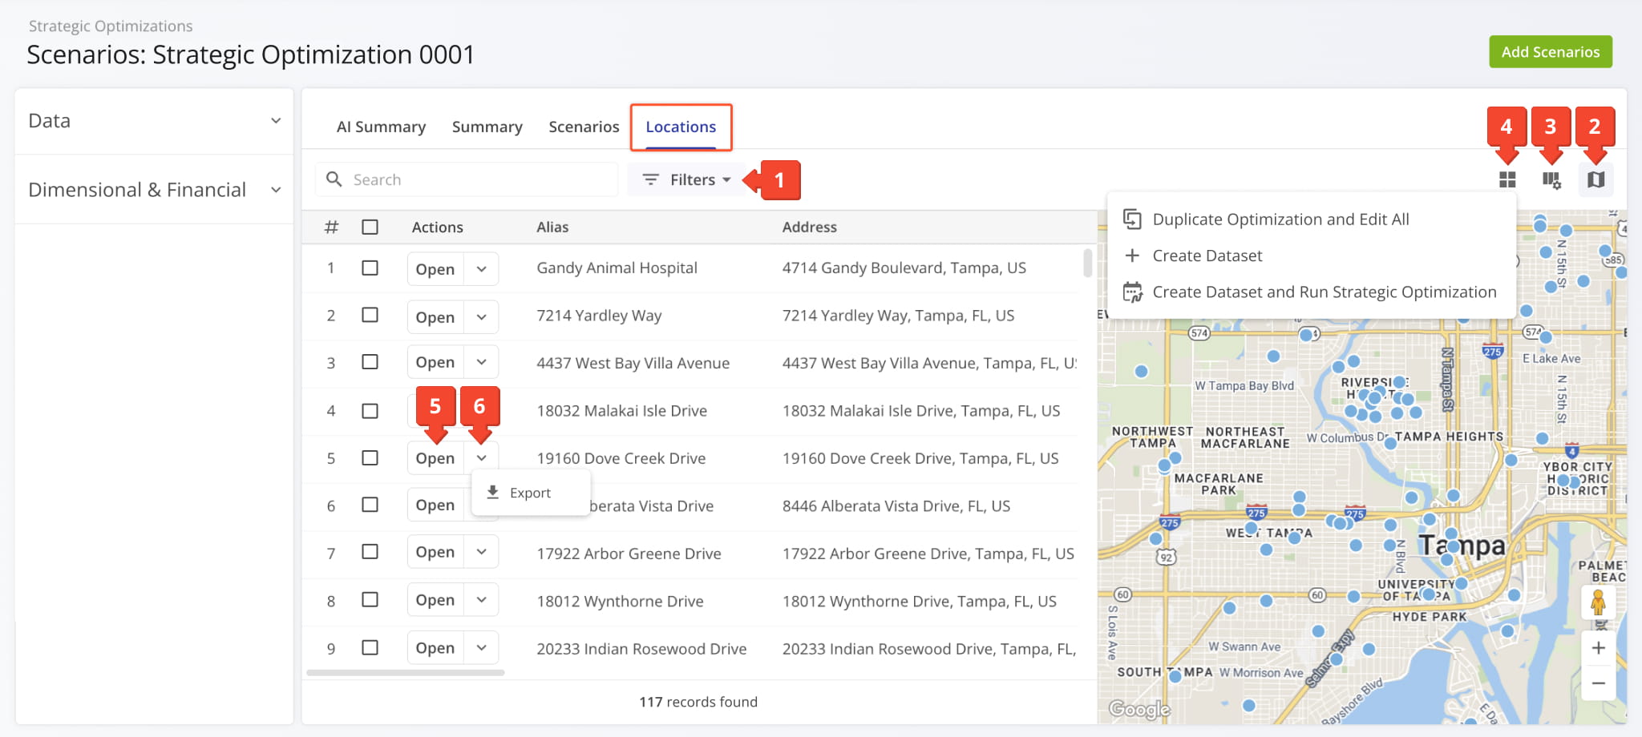Open action dropdown for 18012 Wynthorne Drive
Screen dimensions: 1642x737
coord(481,600)
